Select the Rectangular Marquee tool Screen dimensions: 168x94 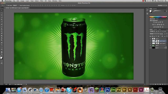coord(2,13)
